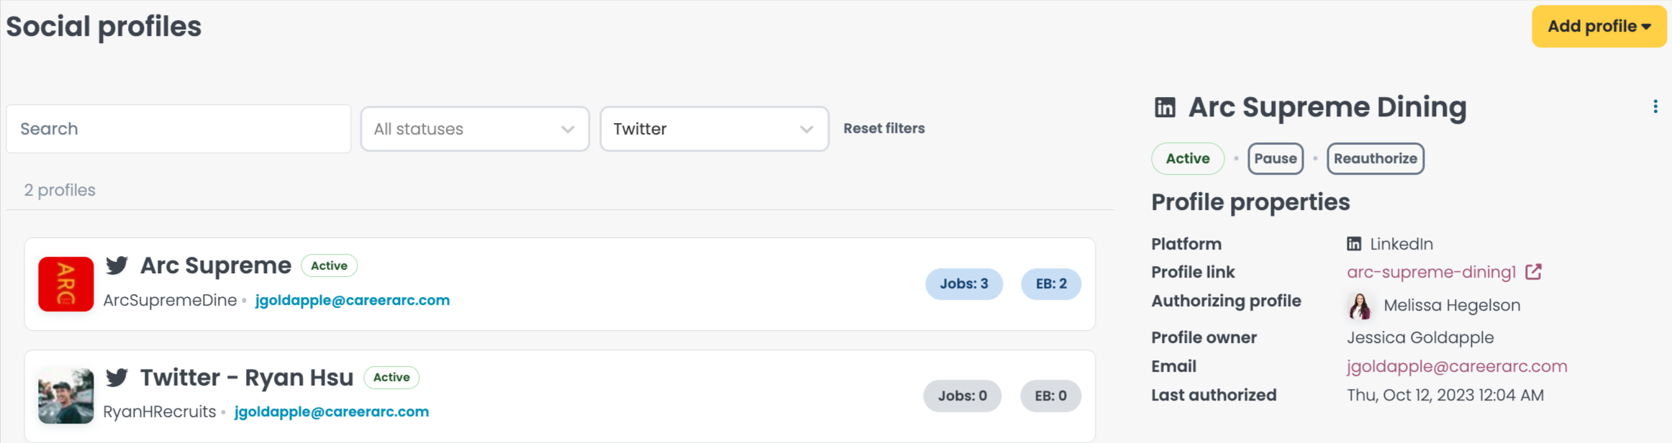Click the Twitter bird on Arc Supreme
The image size is (1672, 443).
point(117,265)
